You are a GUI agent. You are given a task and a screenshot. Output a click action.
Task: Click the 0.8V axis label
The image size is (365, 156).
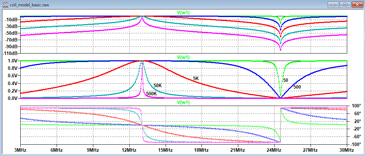coord(13,68)
